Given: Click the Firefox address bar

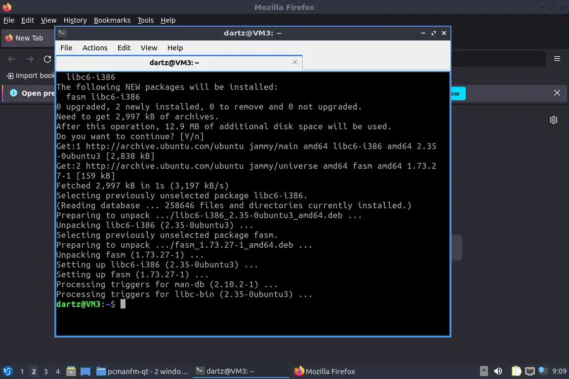Looking at the screenshot, I should tap(498, 59).
